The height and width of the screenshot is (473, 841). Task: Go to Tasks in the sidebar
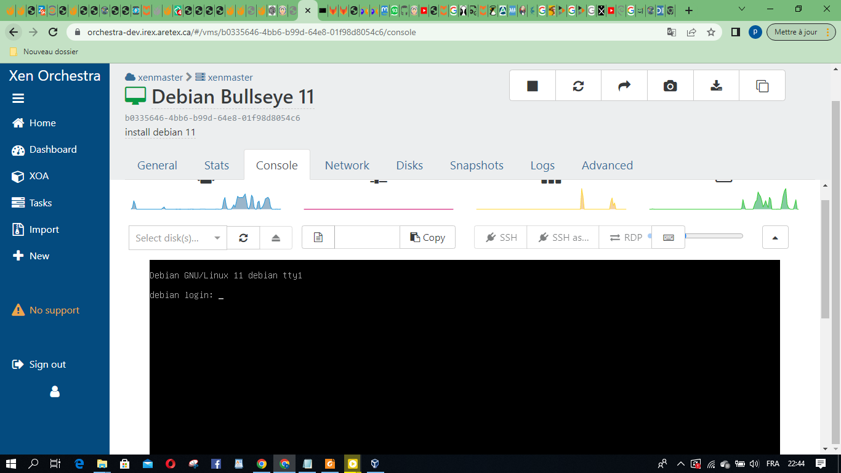[x=32, y=203]
